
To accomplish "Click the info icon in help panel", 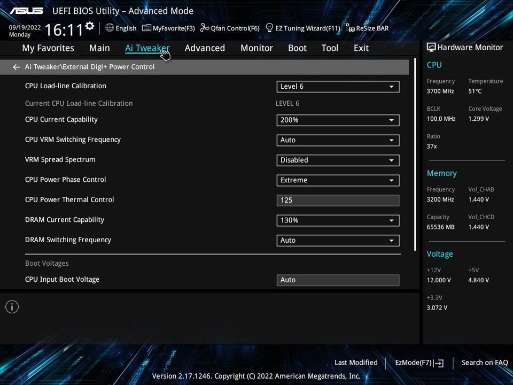I will click(x=12, y=306).
